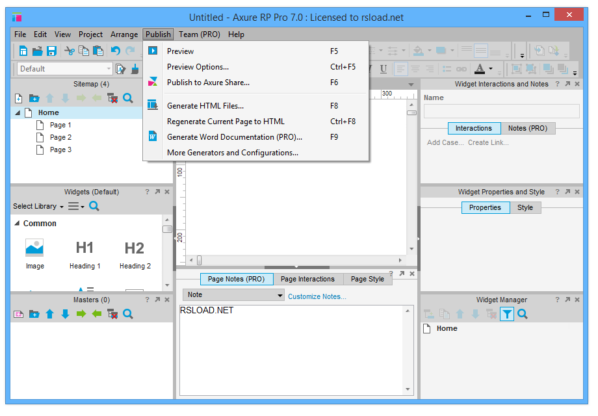This screenshot has height=416, width=598.
Task: Add a new page in Sitemap
Action: coord(19,98)
